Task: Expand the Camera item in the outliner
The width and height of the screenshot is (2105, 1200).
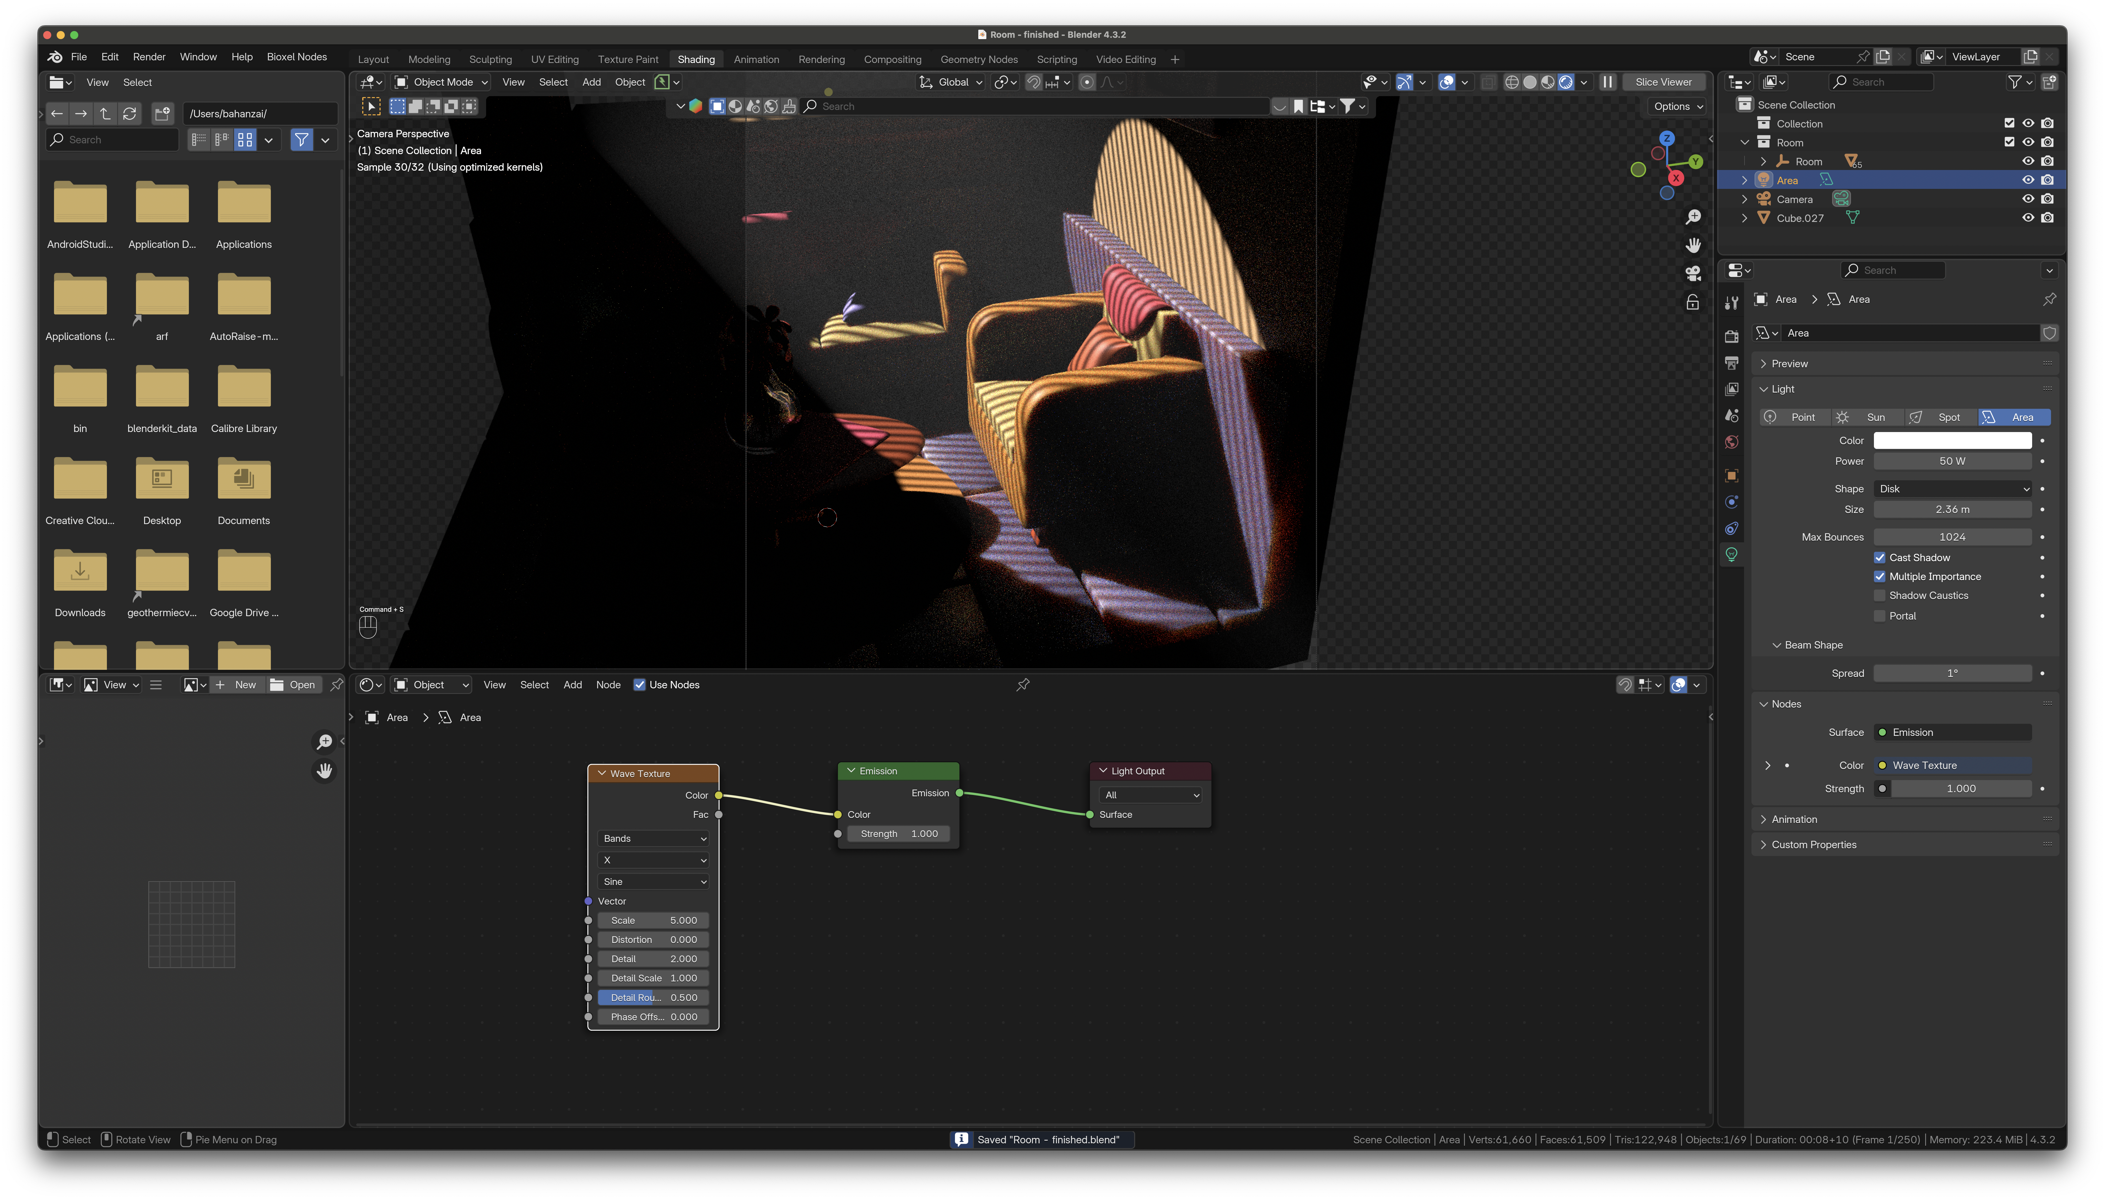Action: 1745,199
